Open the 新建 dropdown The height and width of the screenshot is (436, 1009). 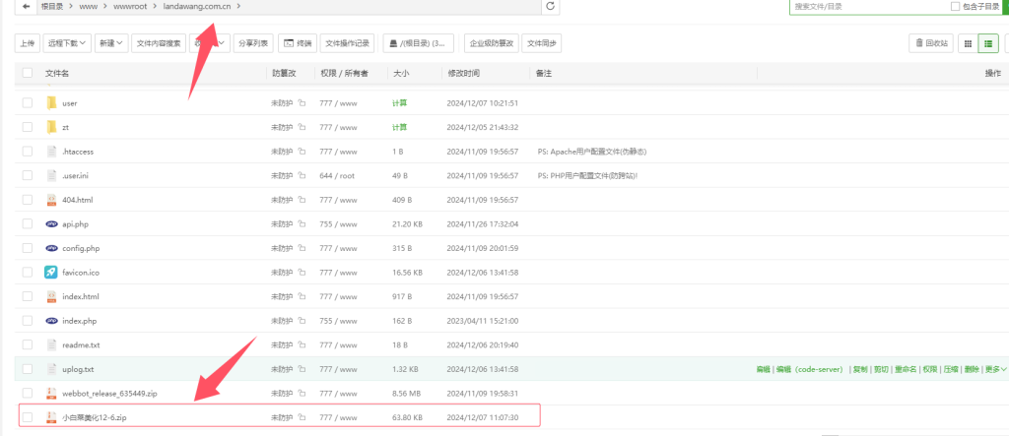[x=110, y=43]
